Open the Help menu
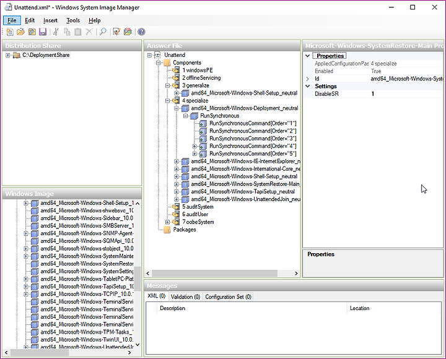The width and height of the screenshot is (446, 359). pyautogui.click(x=94, y=20)
